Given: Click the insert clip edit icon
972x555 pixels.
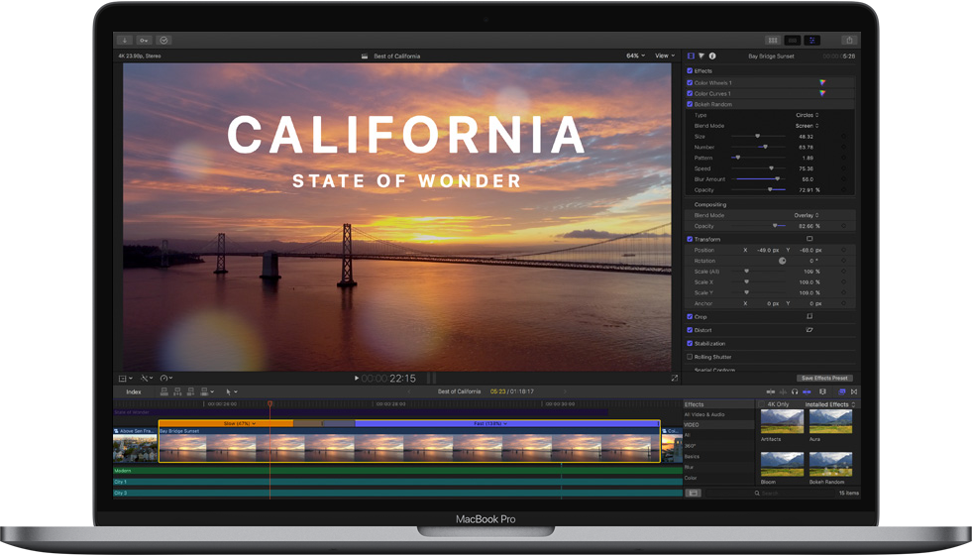Looking at the screenshot, I should point(177,391).
